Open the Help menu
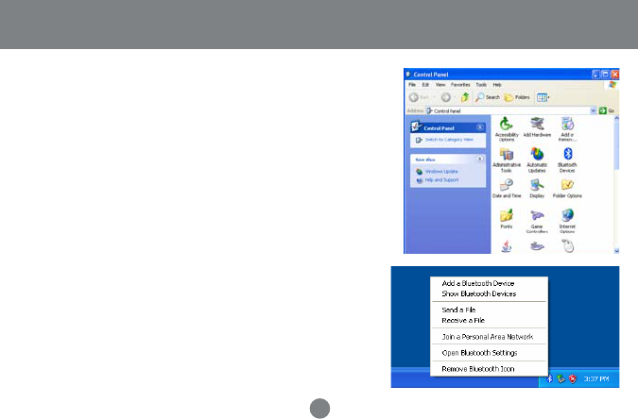The image size is (638, 419). (x=497, y=85)
